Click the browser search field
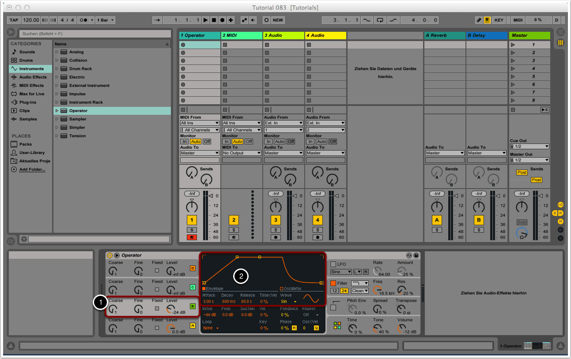 pos(95,34)
